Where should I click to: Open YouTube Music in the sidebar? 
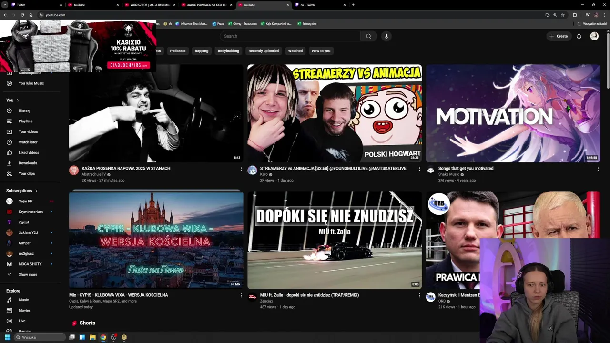tap(31, 83)
